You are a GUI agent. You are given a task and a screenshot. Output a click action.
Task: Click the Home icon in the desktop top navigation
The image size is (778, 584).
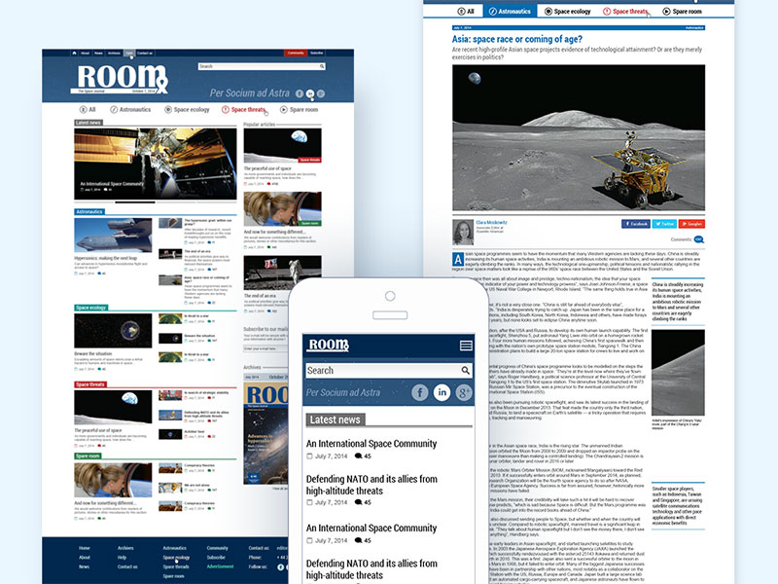tap(75, 53)
